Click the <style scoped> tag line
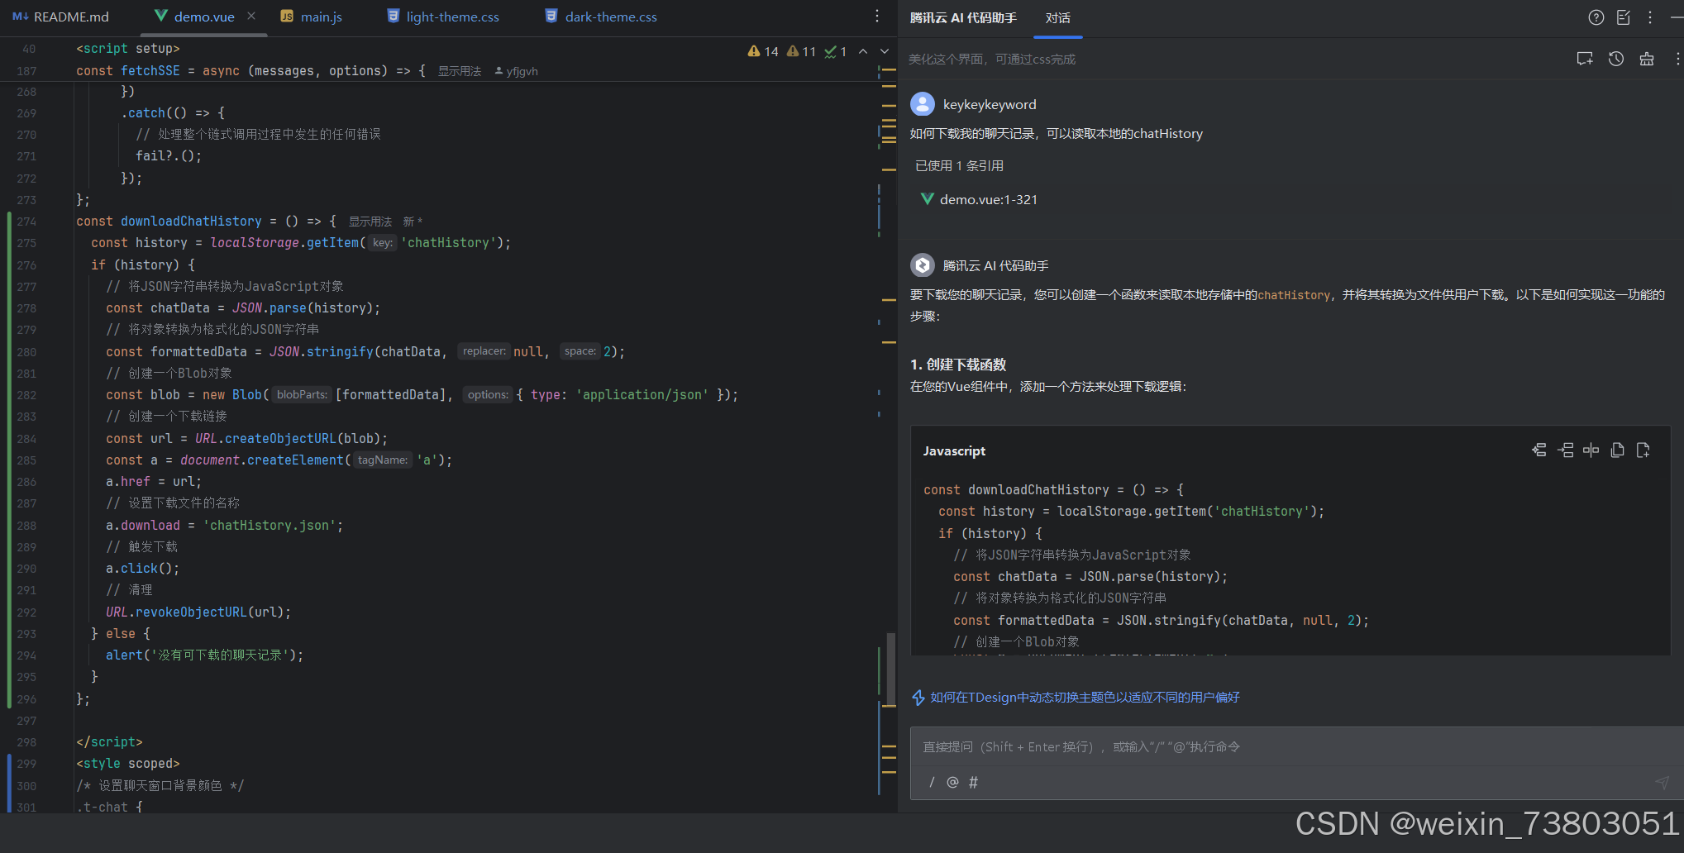Screen dimensions: 1684x853 [128, 764]
